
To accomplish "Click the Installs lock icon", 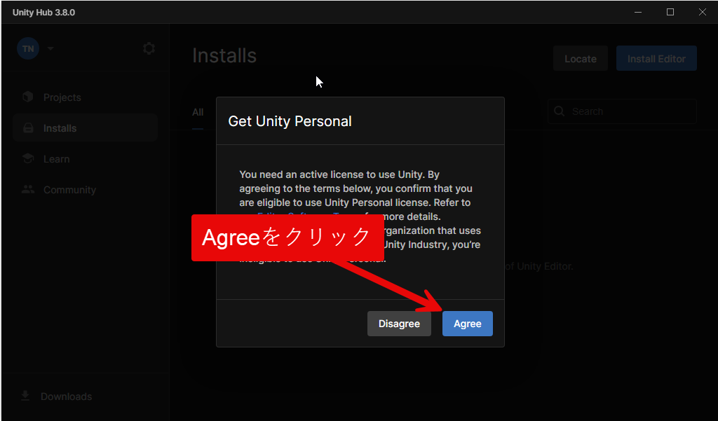I will [28, 127].
